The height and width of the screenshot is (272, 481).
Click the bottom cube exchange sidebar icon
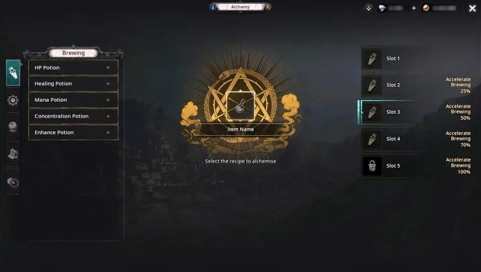click(x=13, y=182)
